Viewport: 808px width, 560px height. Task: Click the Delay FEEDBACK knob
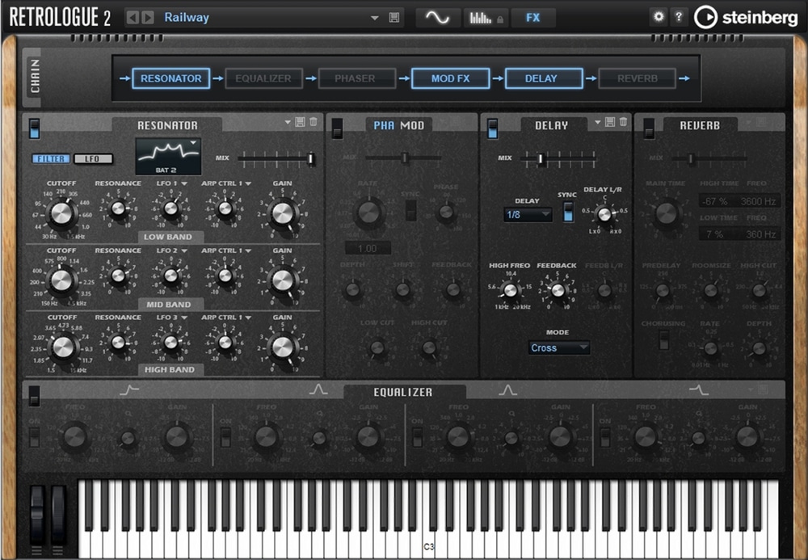click(558, 291)
